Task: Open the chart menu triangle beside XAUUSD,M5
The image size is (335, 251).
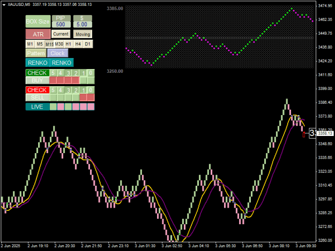Action: tap(4, 5)
